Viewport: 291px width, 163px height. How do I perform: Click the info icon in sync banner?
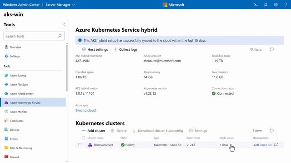click(80, 40)
